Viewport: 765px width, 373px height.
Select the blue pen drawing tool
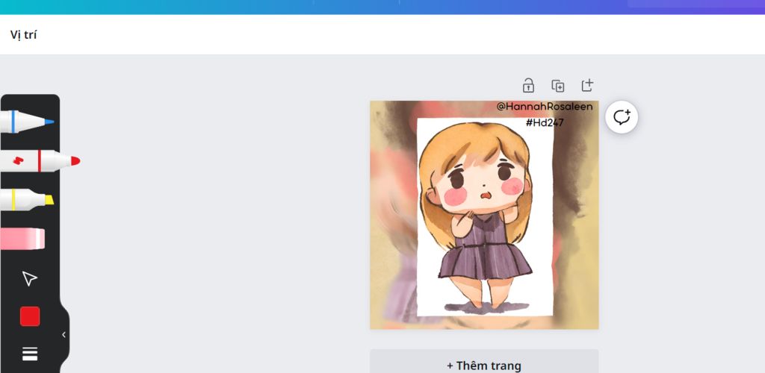tap(27, 122)
